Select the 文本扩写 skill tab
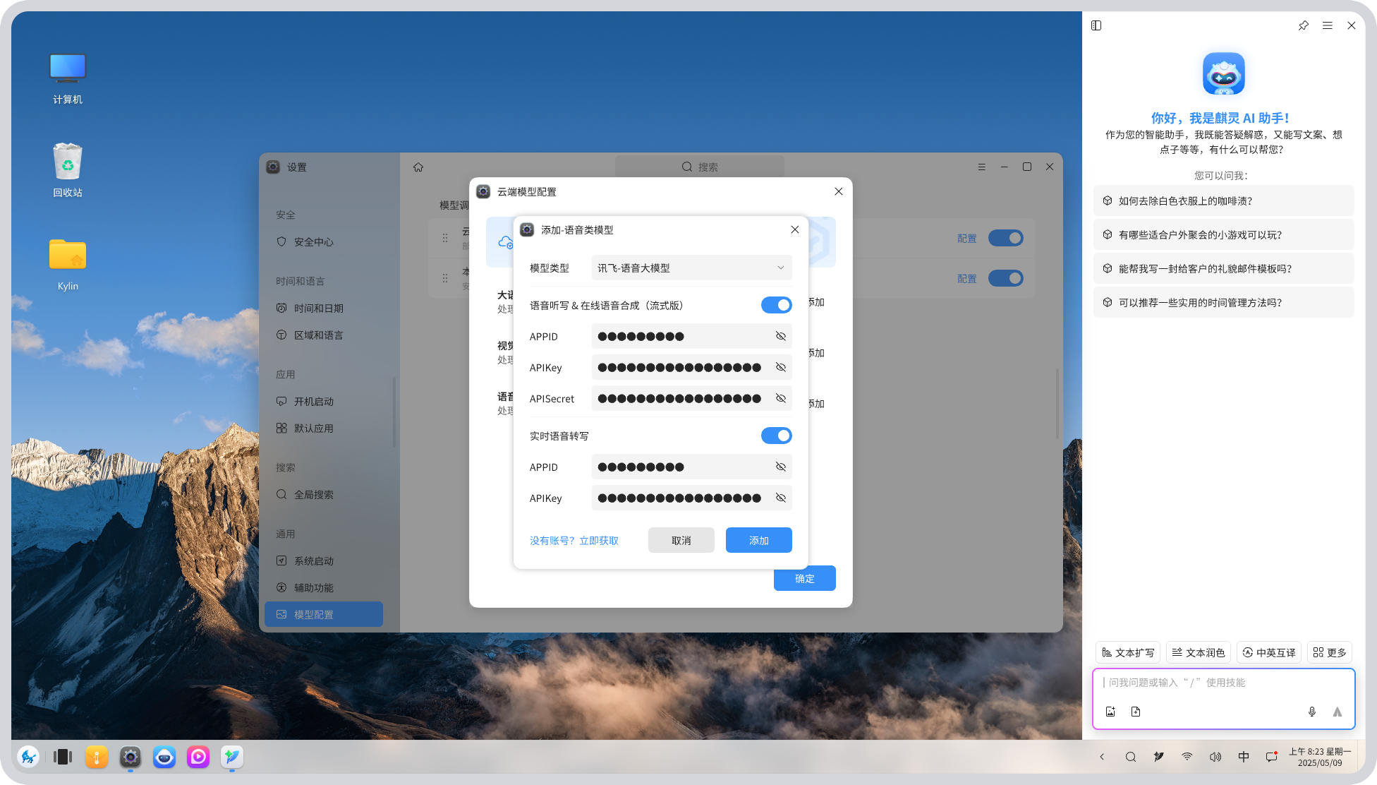This screenshot has width=1377, height=785. tap(1128, 652)
